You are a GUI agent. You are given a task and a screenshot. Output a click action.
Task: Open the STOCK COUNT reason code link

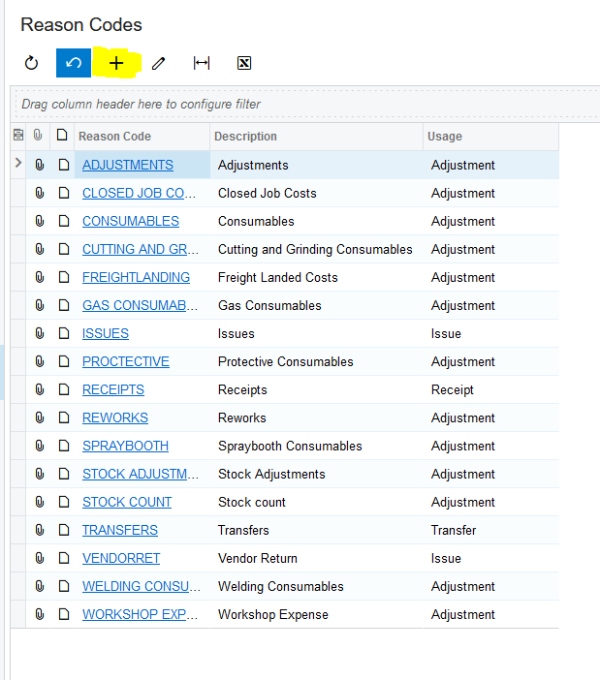tap(127, 502)
